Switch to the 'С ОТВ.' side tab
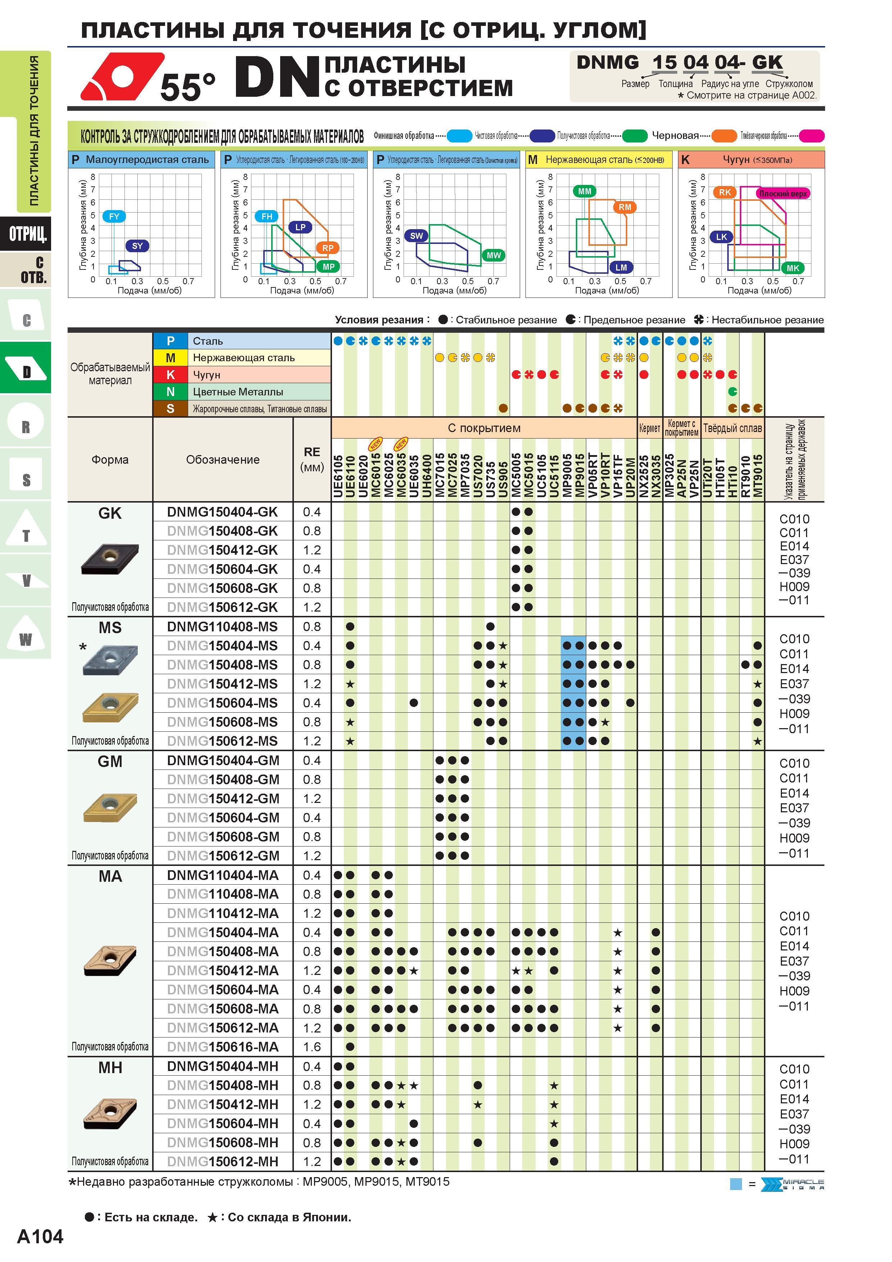Viewport: 892px width, 1262px height. (x=26, y=270)
